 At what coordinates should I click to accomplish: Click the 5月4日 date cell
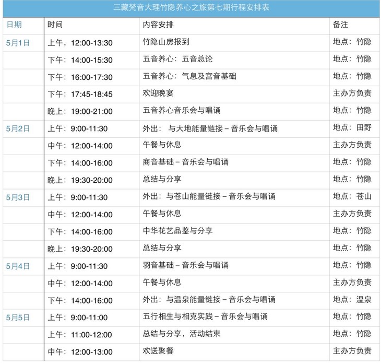(x=18, y=266)
